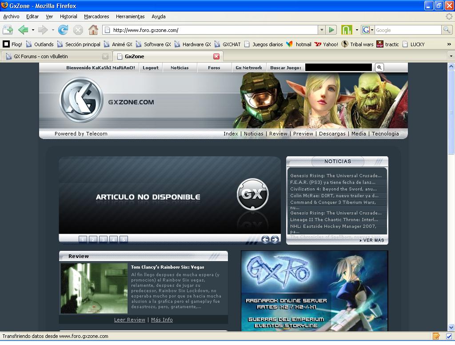The height and width of the screenshot is (345, 455).
Task: Click the green arch extension icon in the toolbar
Action: (347, 30)
